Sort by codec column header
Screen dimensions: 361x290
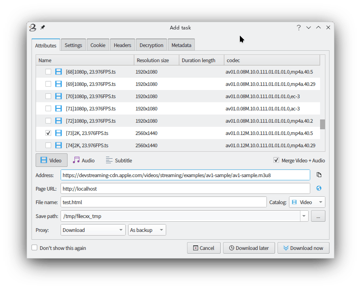(272, 60)
